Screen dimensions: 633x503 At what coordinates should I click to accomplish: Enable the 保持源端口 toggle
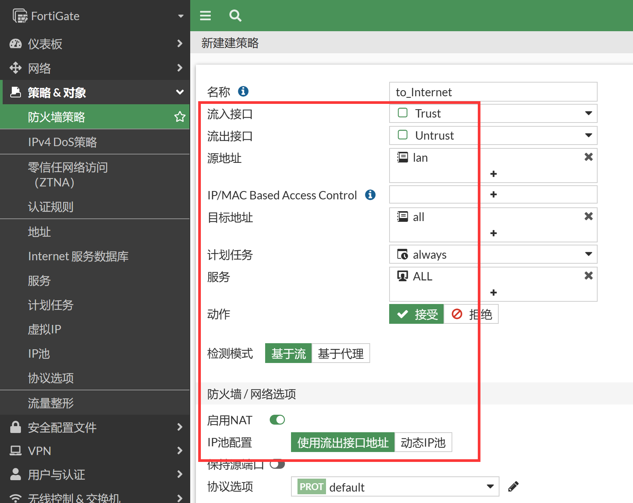[277, 465]
